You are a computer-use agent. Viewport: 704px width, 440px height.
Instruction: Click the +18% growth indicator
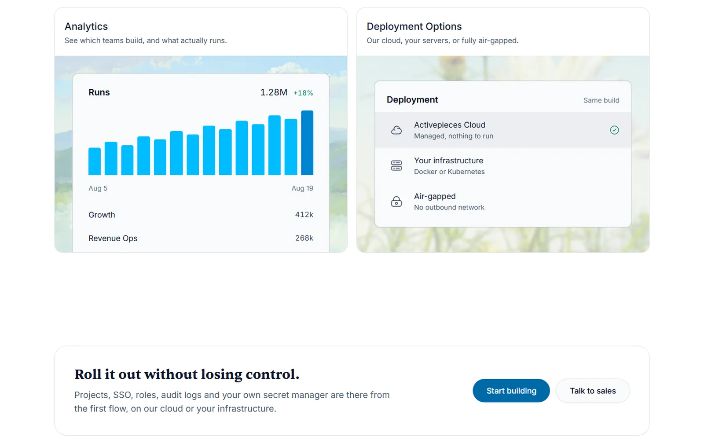(303, 93)
